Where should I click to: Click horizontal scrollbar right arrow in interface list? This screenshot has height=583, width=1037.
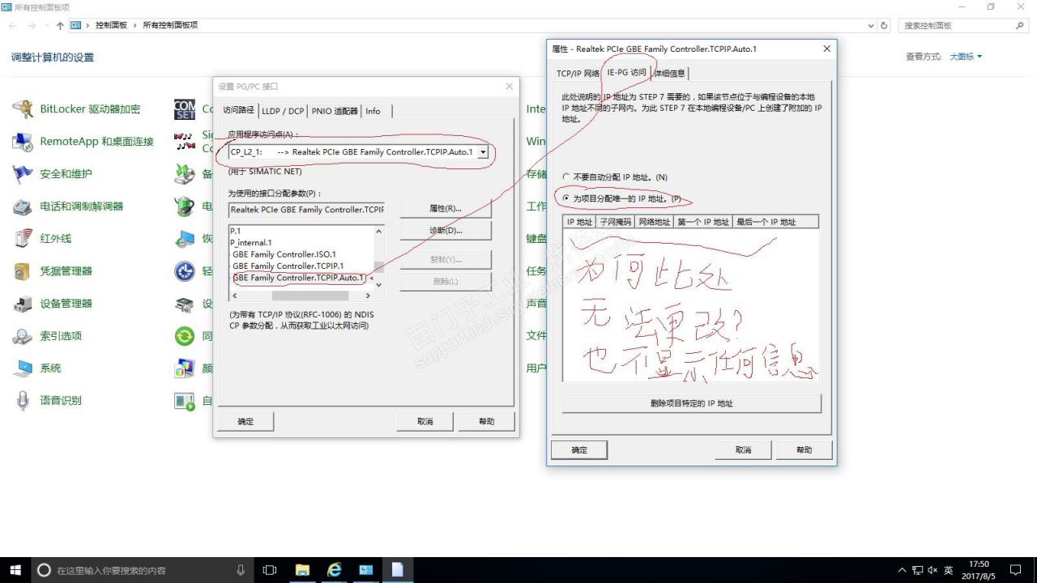(368, 296)
